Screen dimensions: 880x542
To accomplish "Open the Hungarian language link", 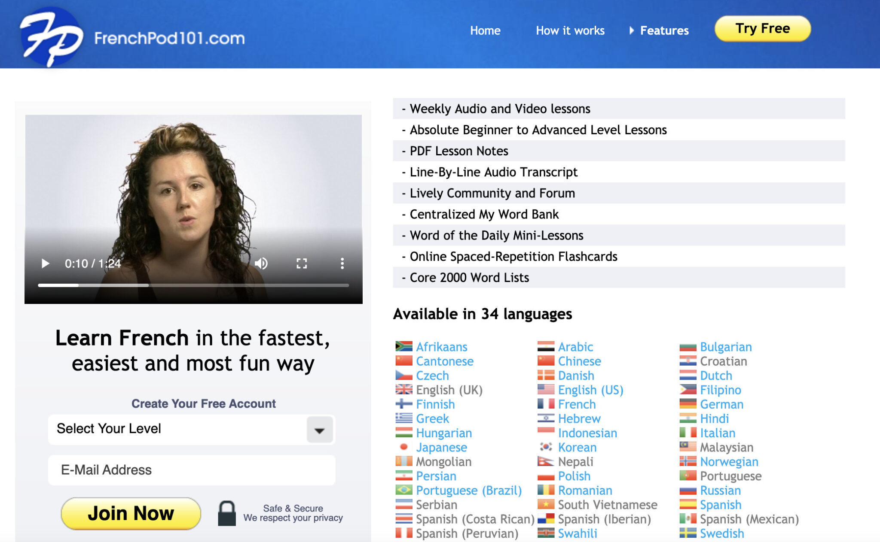I will [x=444, y=433].
